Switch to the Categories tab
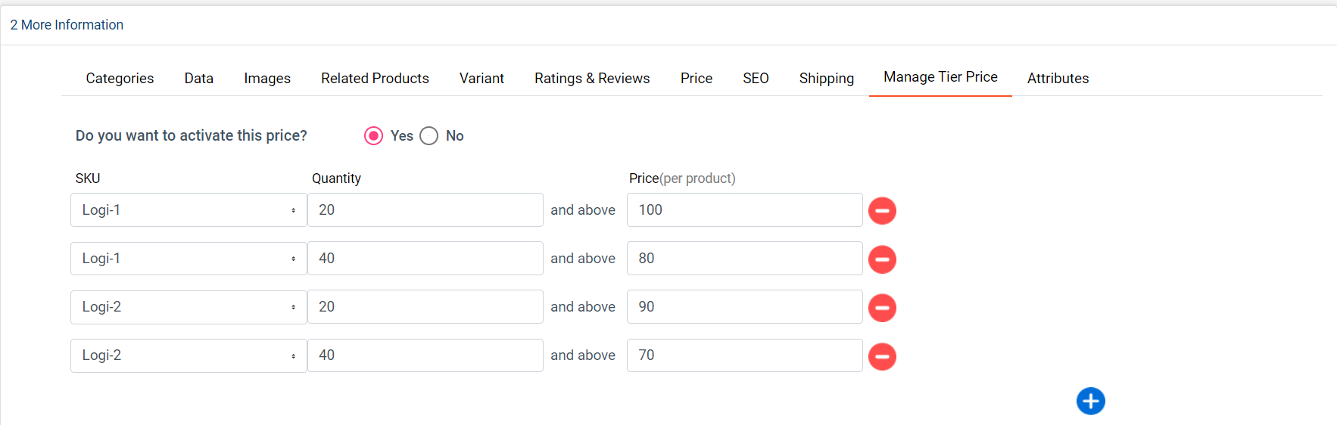1337x425 pixels. [x=120, y=78]
